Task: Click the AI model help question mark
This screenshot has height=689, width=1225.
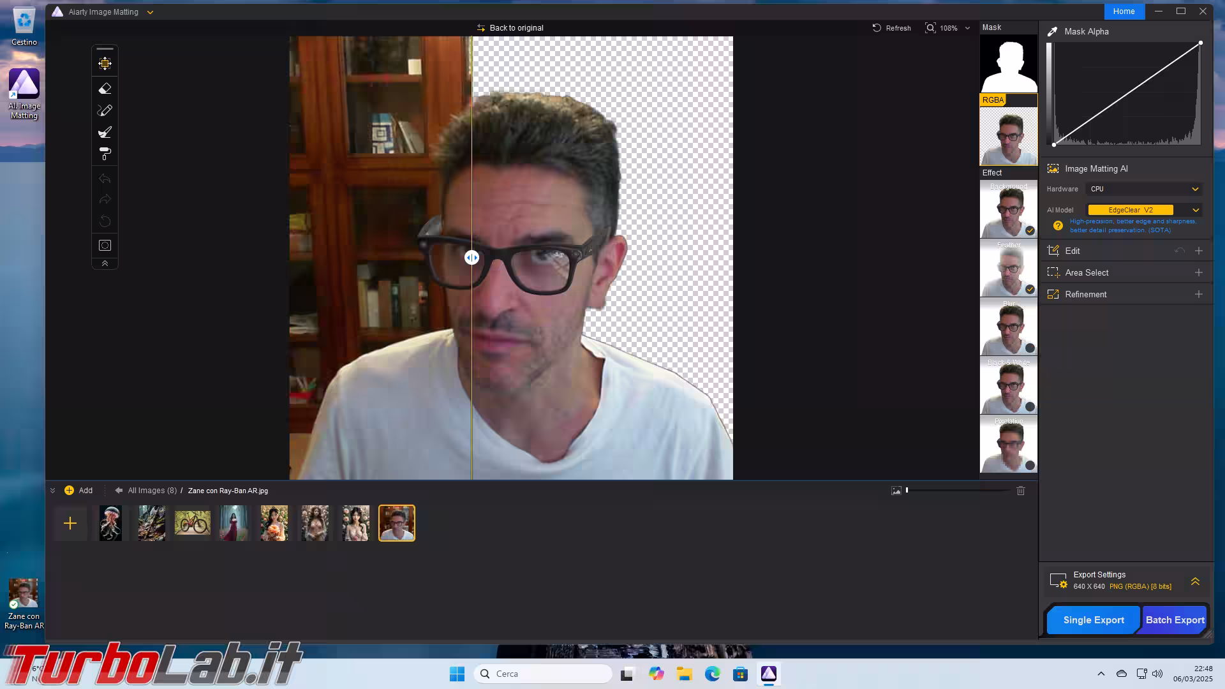Action: [1058, 226]
